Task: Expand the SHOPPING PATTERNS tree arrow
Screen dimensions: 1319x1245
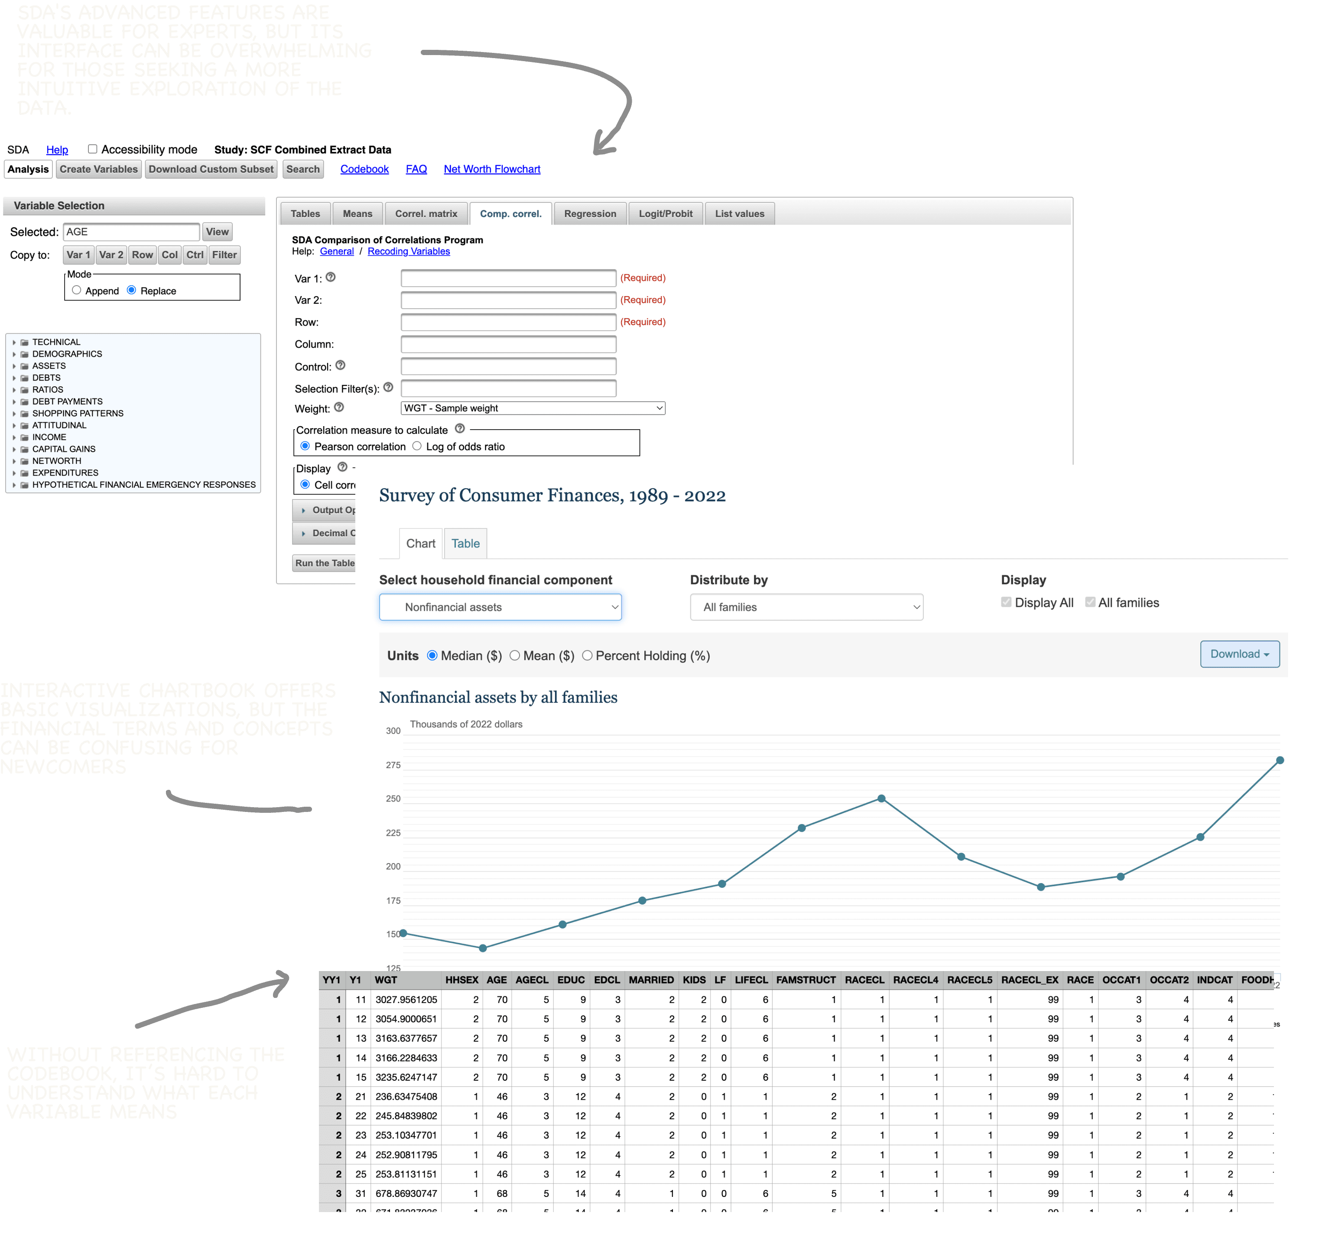Action: coord(14,414)
